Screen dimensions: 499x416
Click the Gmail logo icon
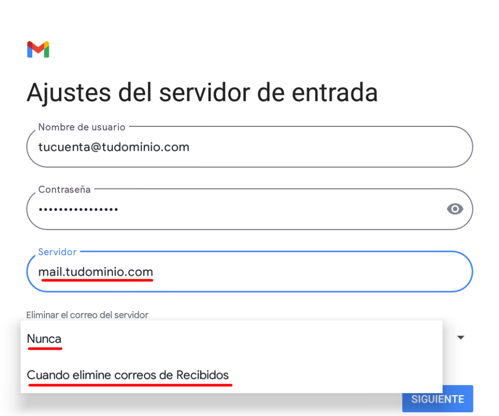pos(38,50)
